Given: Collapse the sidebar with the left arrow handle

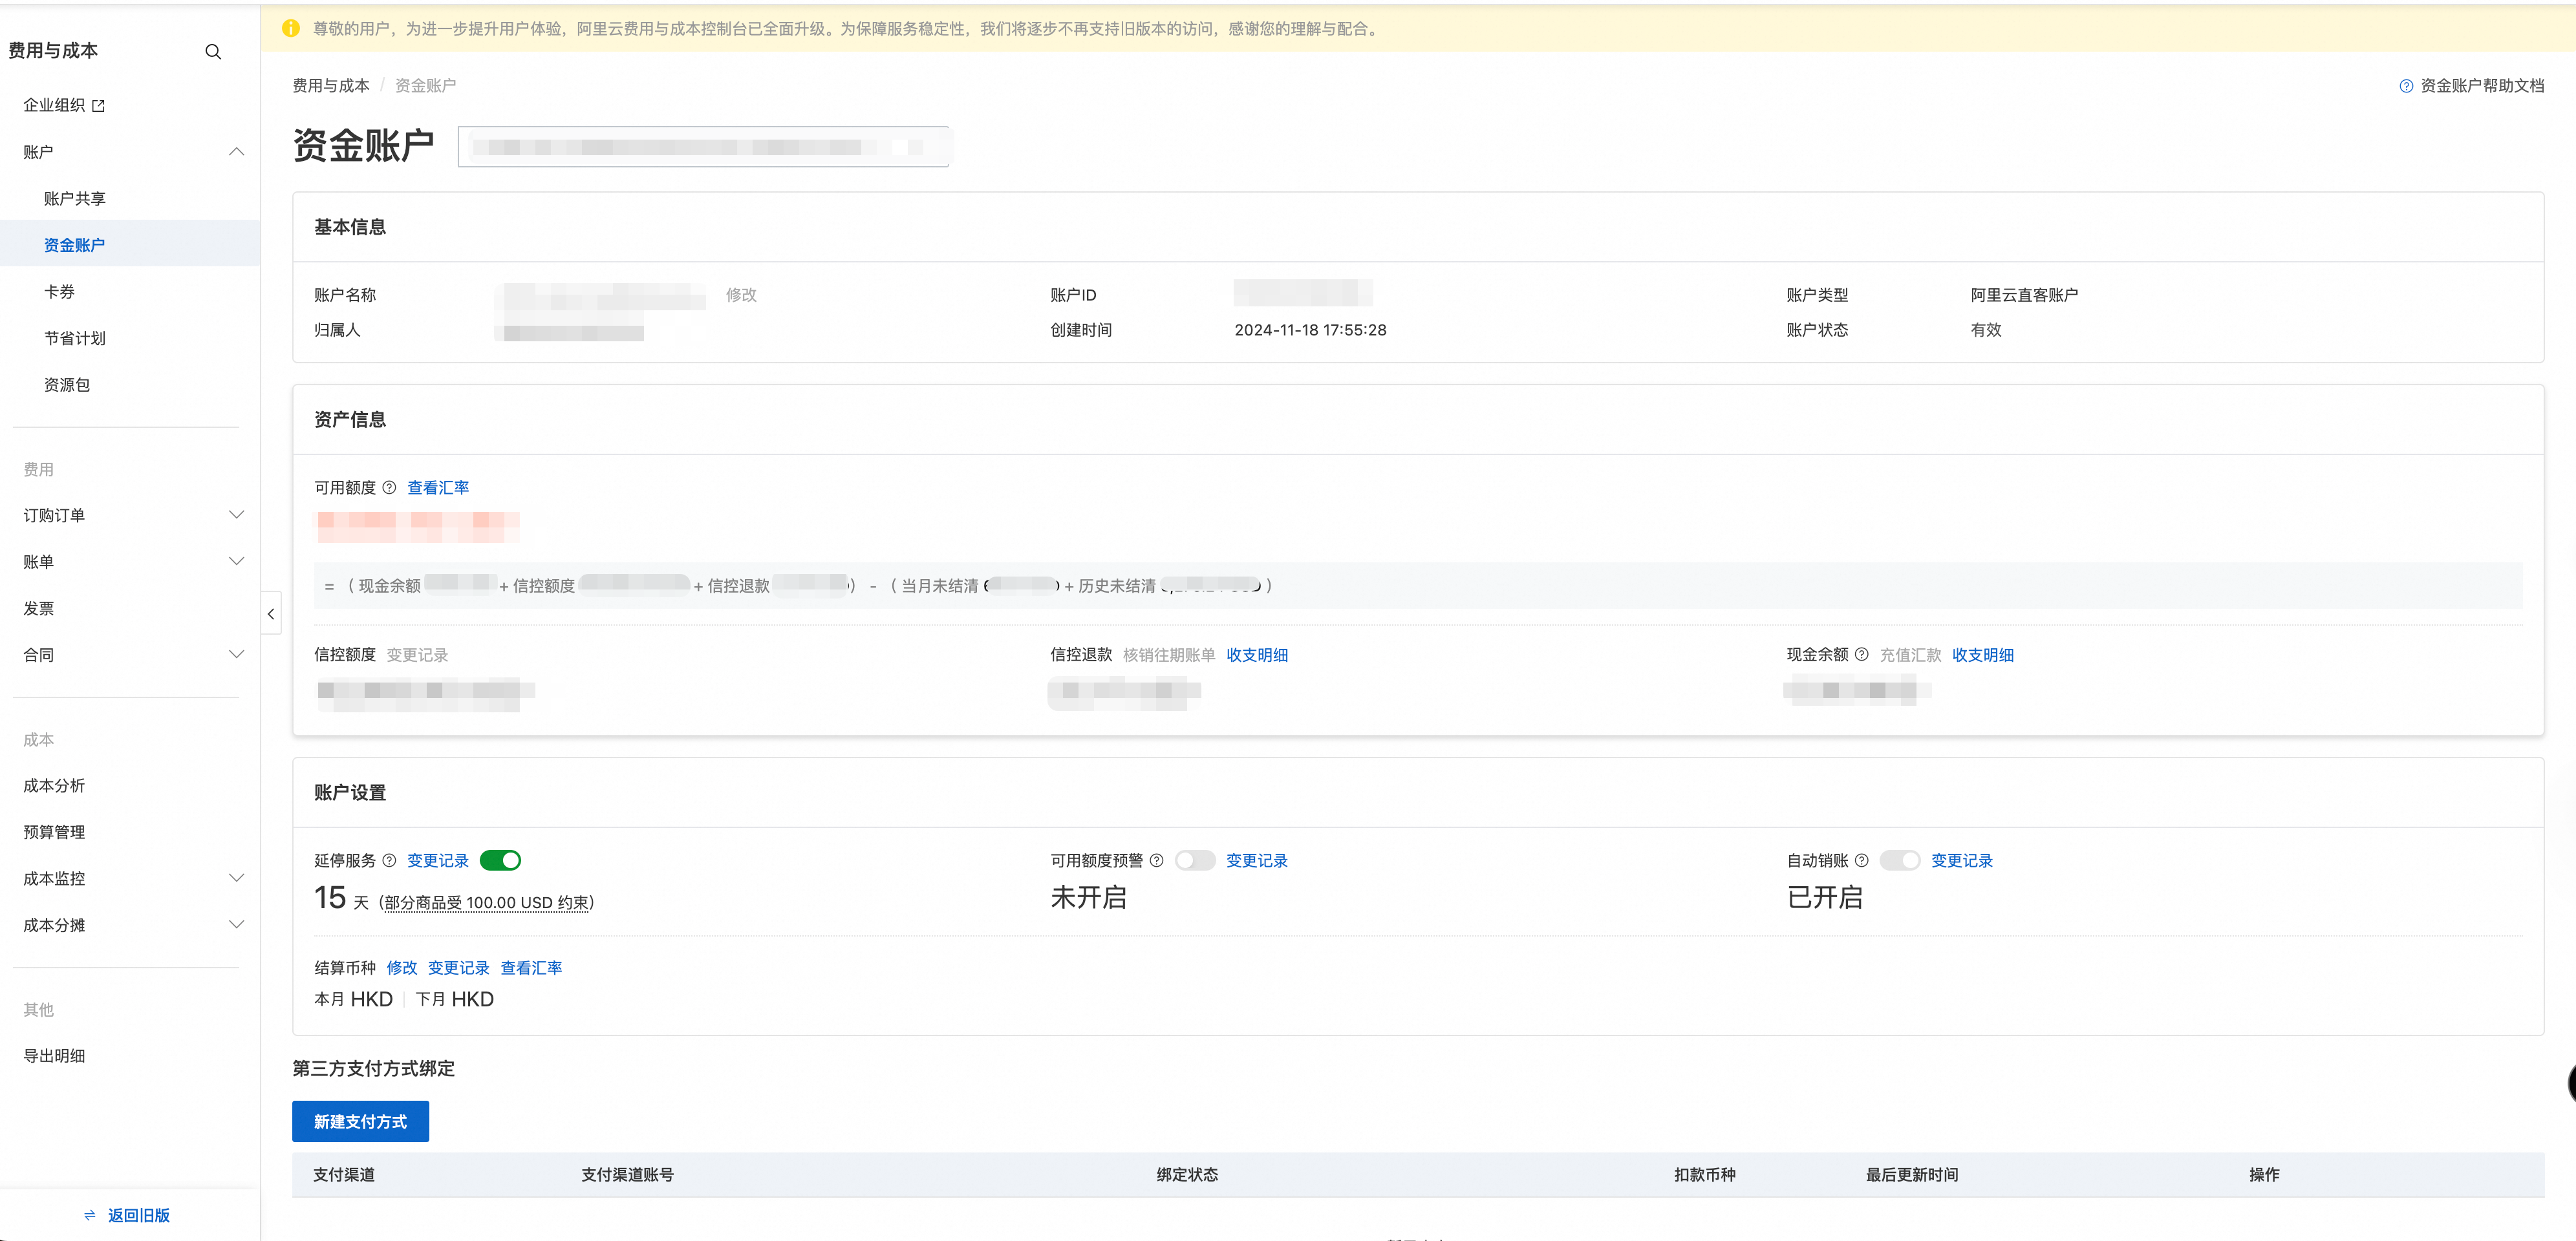Looking at the screenshot, I should point(271,614).
